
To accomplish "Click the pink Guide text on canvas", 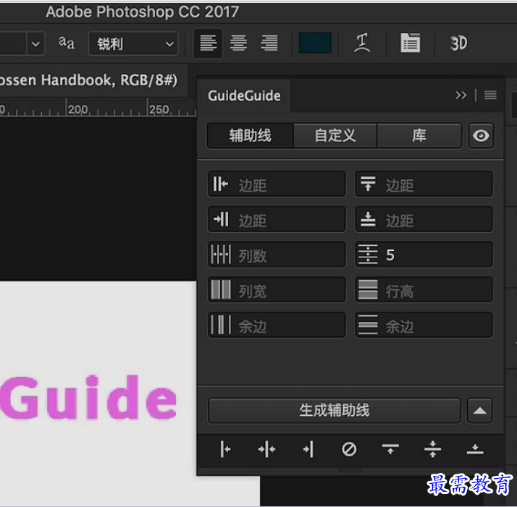I will click(x=88, y=398).
